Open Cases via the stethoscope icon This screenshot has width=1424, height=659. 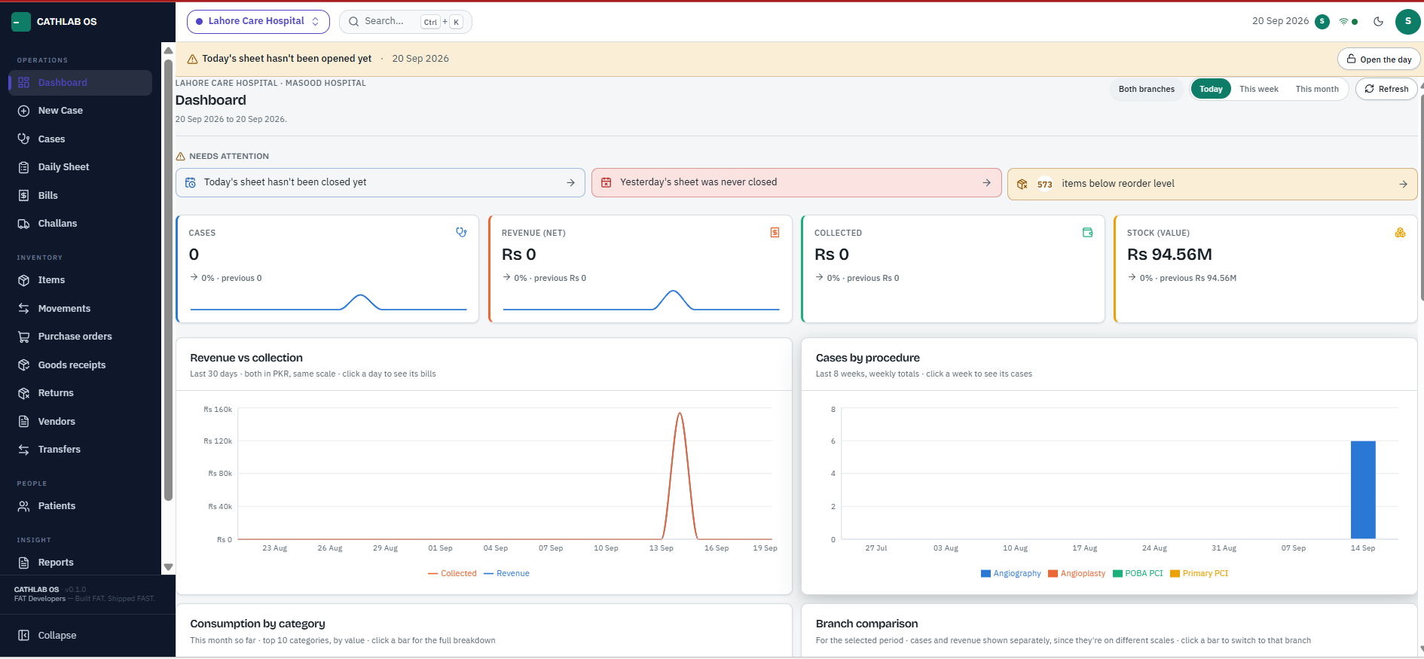pos(23,139)
